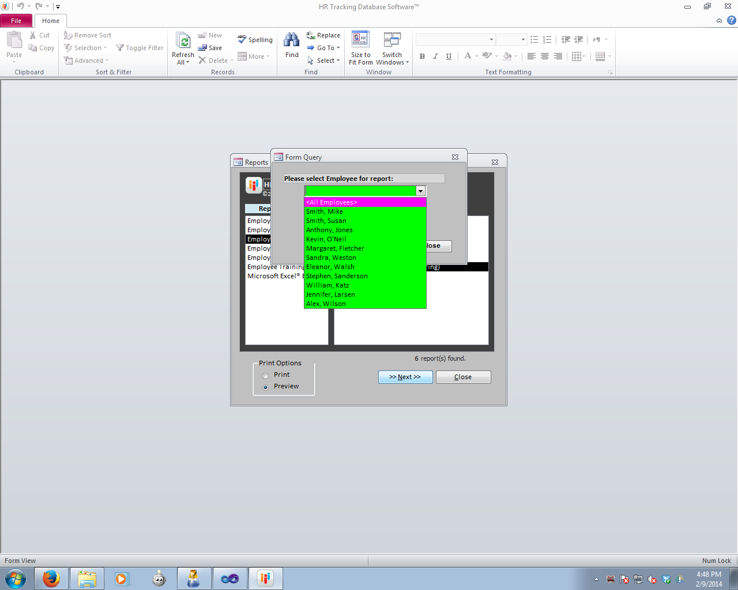Click the Refresh All icon
Screen dimensions: 738x590
coord(183,40)
